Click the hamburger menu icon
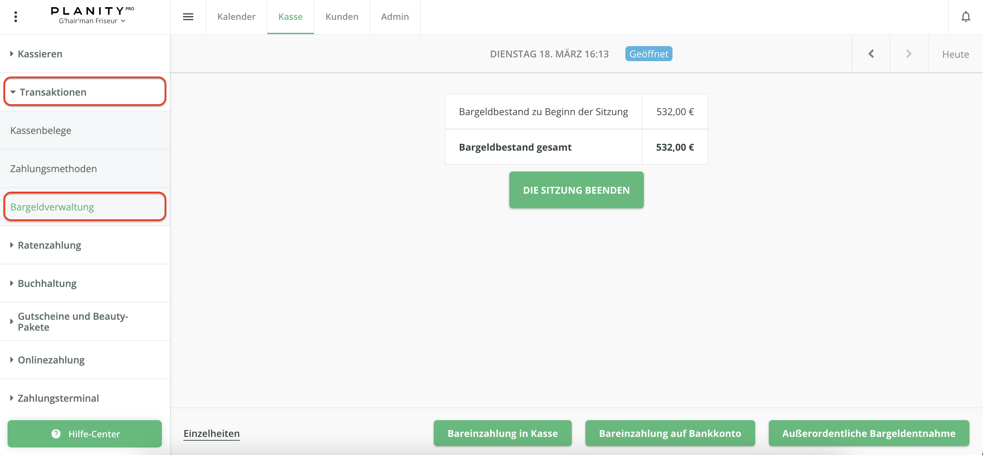 [x=188, y=17]
